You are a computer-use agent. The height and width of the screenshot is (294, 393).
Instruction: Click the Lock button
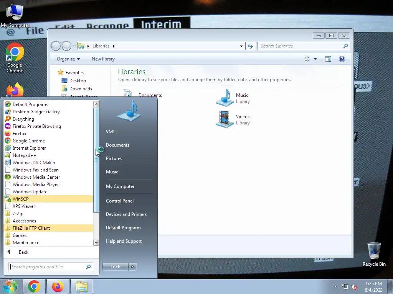point(115,267)
